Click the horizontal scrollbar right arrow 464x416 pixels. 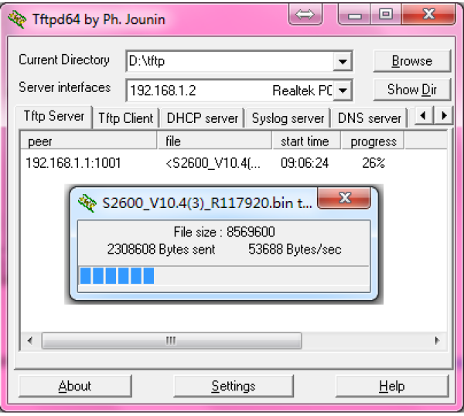tap(437, 341)
